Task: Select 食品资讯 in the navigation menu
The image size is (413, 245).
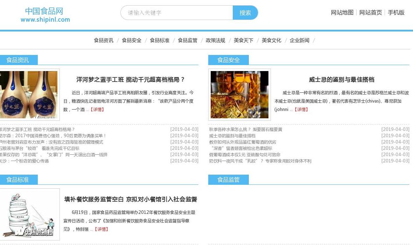Action: pyautogui.click(x=104, y=40)
